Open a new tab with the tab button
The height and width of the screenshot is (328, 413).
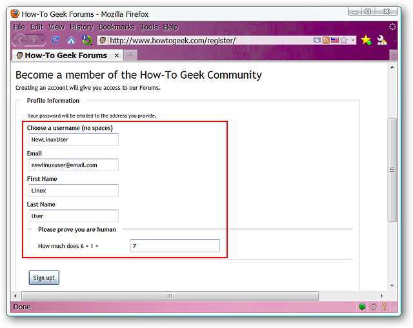(x=130, y=56)
